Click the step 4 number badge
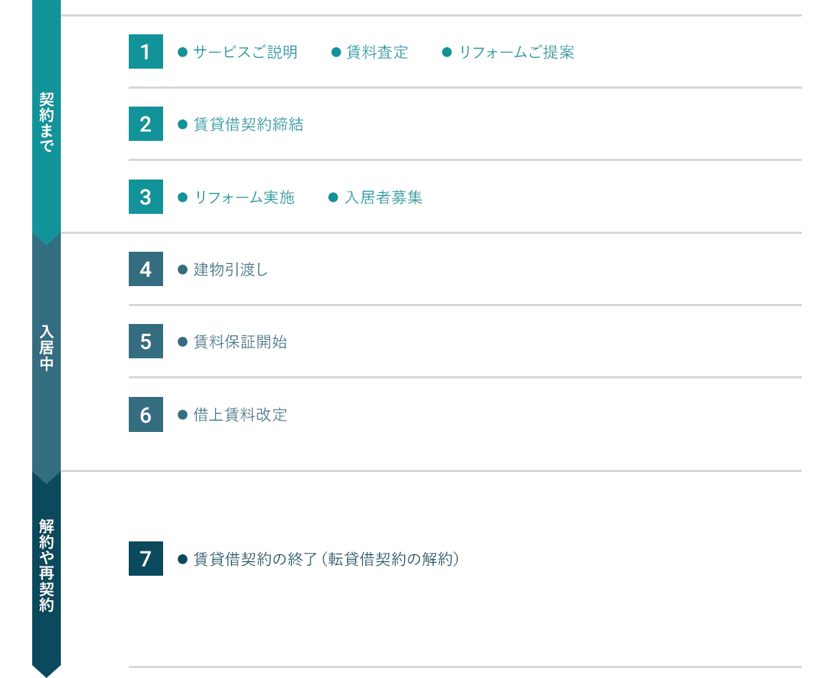The height and width of the screenshot is (678, 837). point(146,269)
